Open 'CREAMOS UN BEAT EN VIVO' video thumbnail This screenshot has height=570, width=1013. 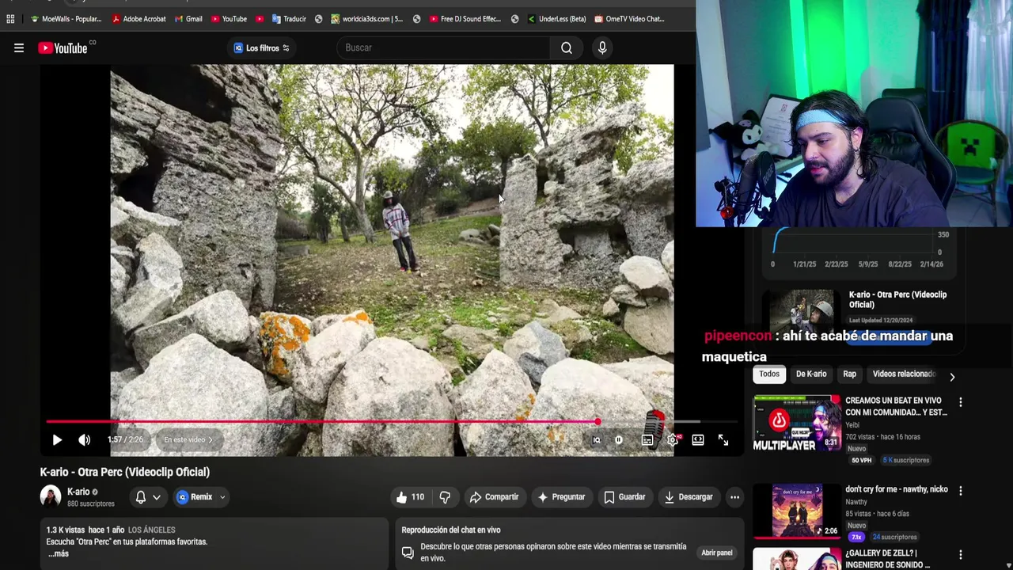coord(797,424)
